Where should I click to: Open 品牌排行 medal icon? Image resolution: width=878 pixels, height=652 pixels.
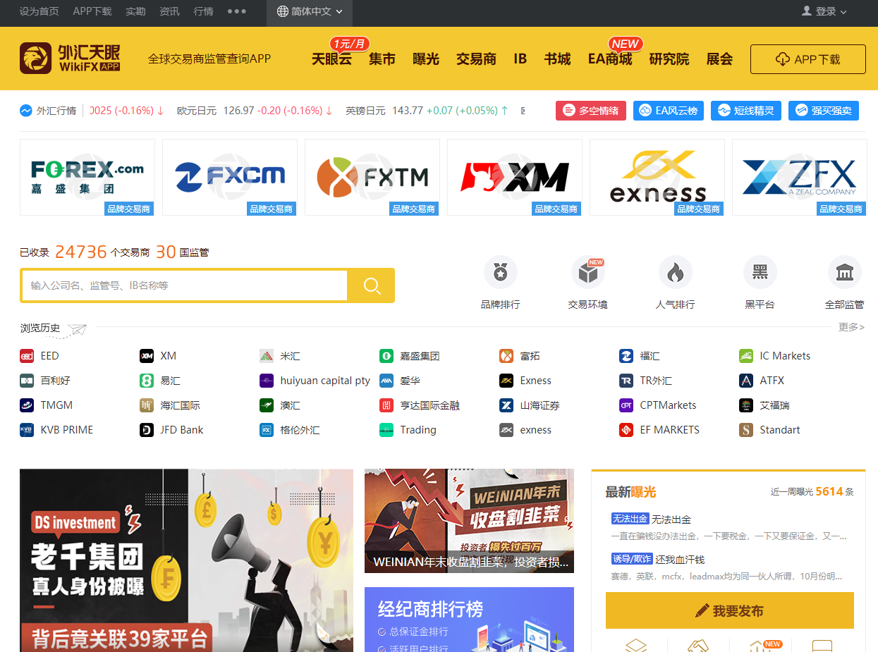pos(501,272)
